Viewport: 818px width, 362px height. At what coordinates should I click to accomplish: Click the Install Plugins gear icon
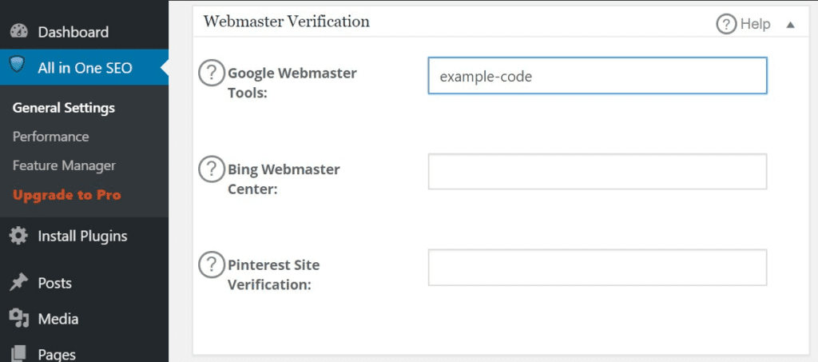coord(19,236)
